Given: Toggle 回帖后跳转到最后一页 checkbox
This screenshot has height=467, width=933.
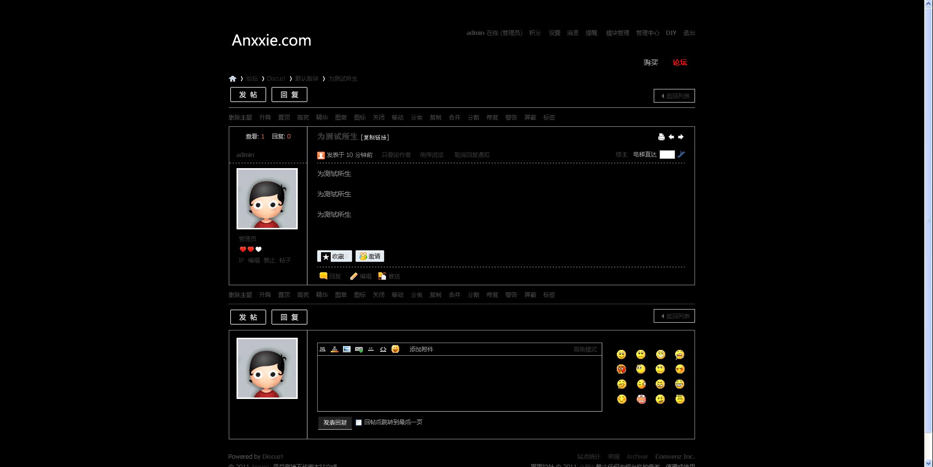Looking at the screenshot, I should (358, 423).
